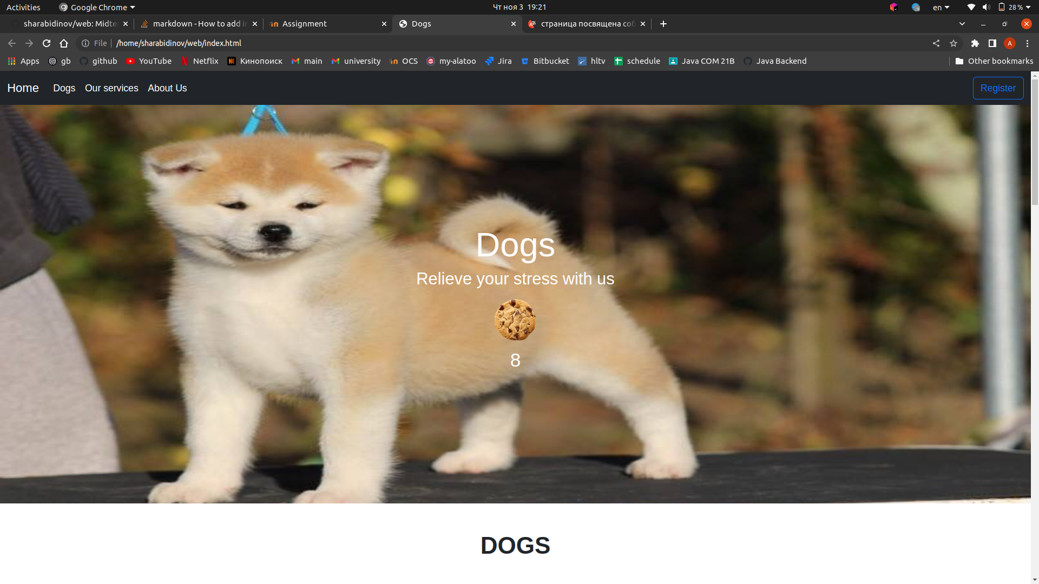Click the Wi-Fi status icon
This screenshot has height=584, width=1039.
[971, 7]
